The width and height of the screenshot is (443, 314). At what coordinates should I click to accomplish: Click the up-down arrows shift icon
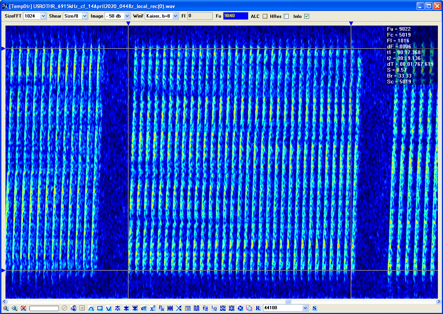pyautogui.click(x=205, y=308)
